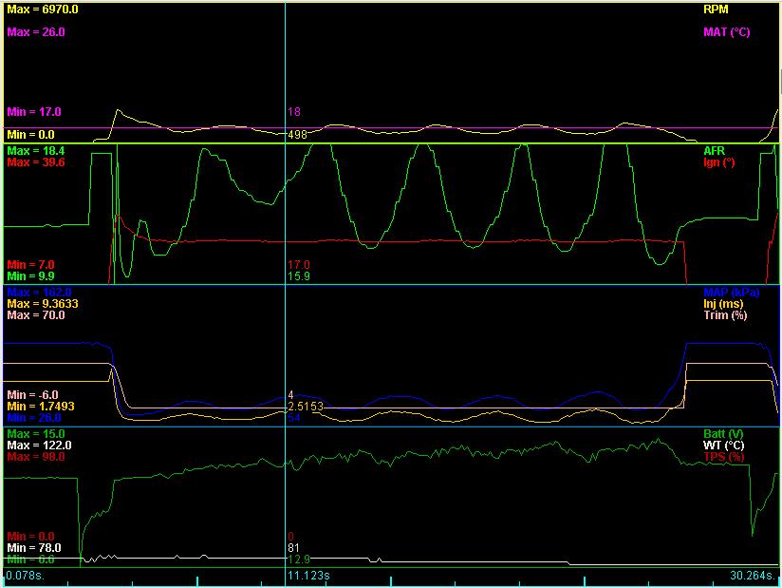Click the cursor time 11.123s label
This screenshot has width=782, height=588.
(308, 576)
